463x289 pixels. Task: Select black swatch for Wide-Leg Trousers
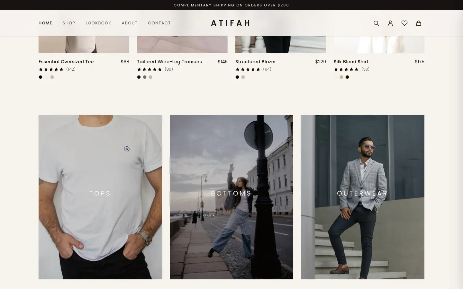[139, 77]
